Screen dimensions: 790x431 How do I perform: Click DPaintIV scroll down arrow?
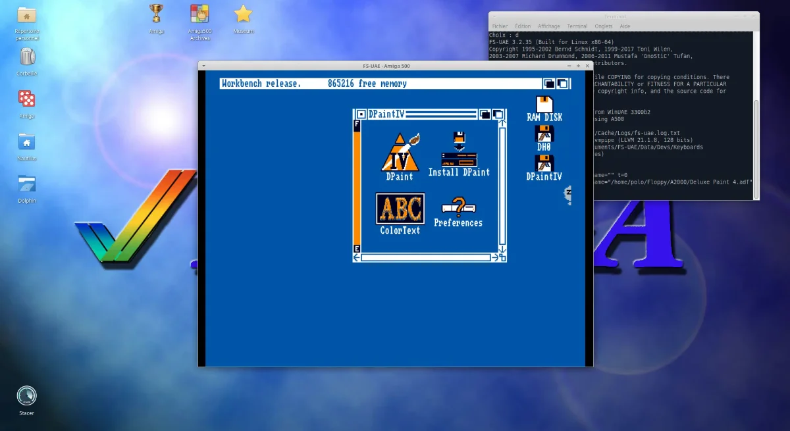pos(502,249)
